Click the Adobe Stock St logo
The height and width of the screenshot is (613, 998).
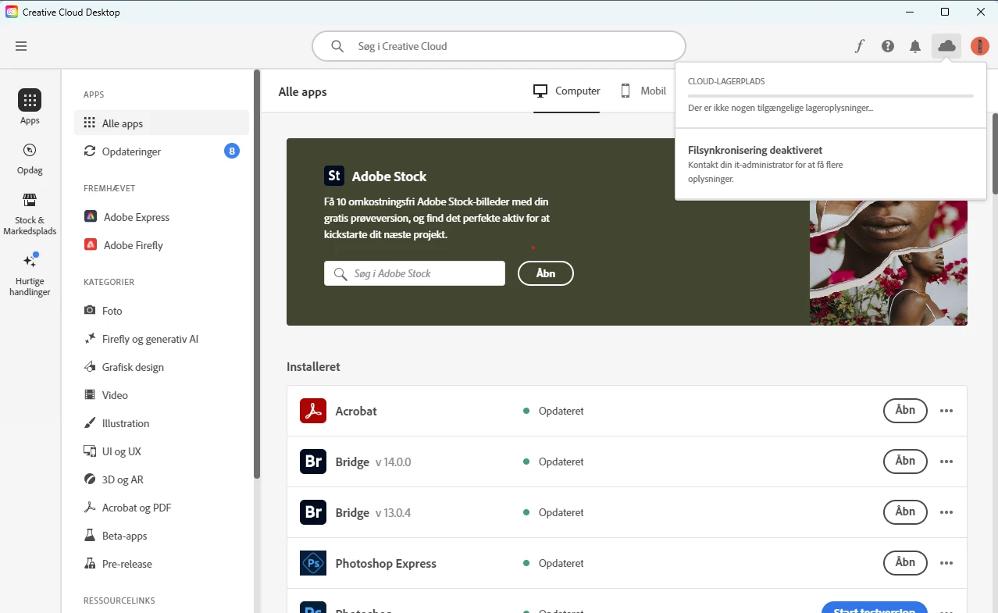334,176
